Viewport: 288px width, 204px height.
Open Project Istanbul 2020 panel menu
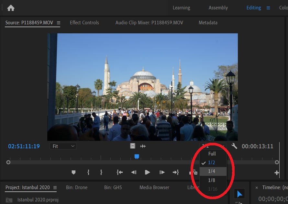pos(55,187)
